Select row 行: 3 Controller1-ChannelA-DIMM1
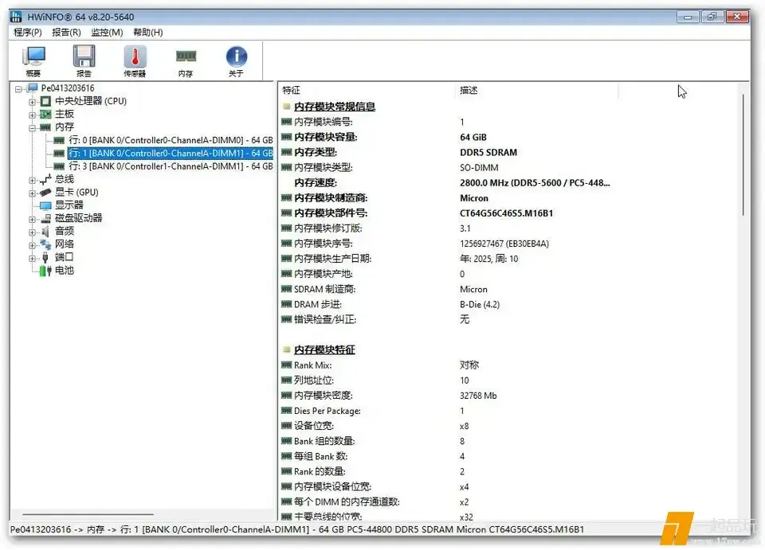The height and width of the screenshot is (550, 765). 171,166
